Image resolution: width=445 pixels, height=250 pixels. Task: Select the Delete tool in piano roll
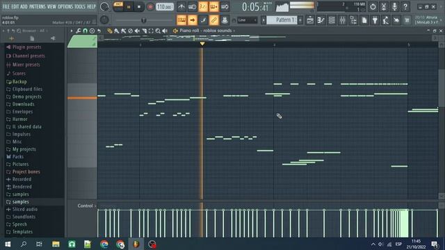130,31
